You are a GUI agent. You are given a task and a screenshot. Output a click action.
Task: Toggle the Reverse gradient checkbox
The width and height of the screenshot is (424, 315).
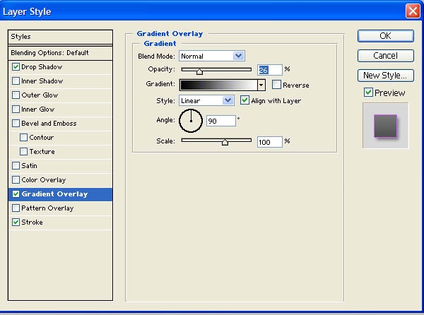point(276,85)
